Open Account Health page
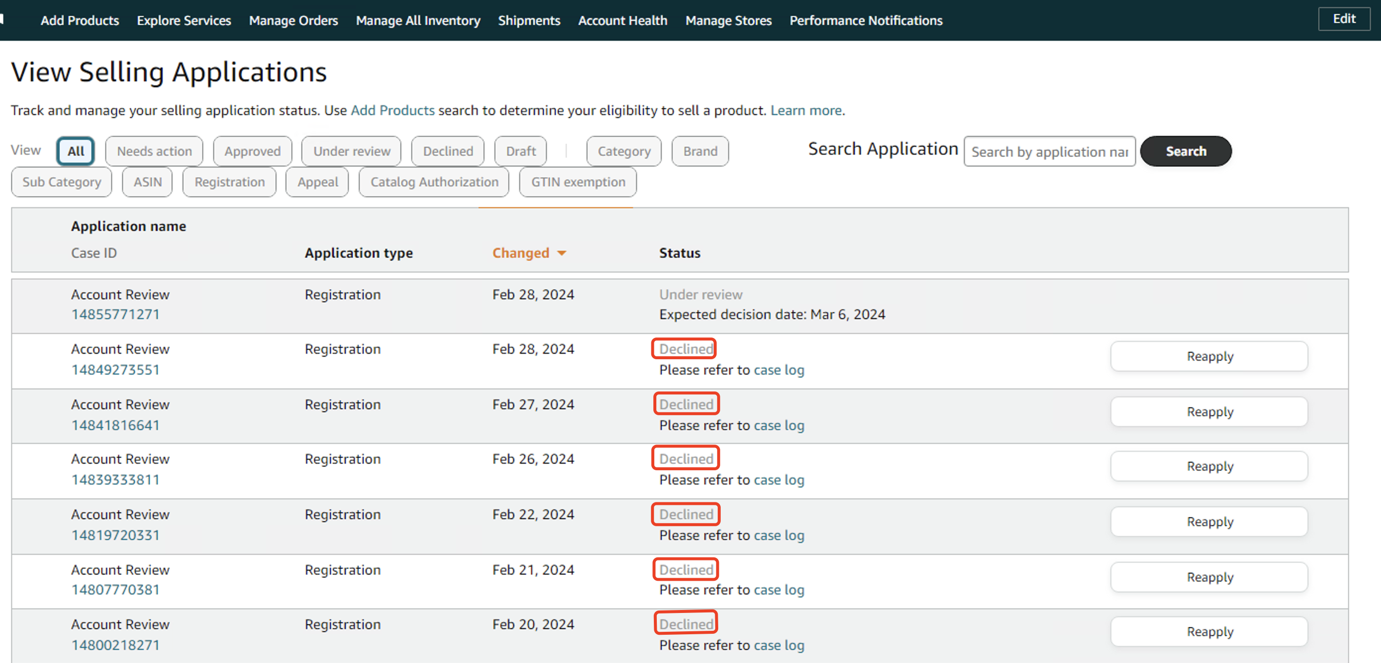 (623, 20)
